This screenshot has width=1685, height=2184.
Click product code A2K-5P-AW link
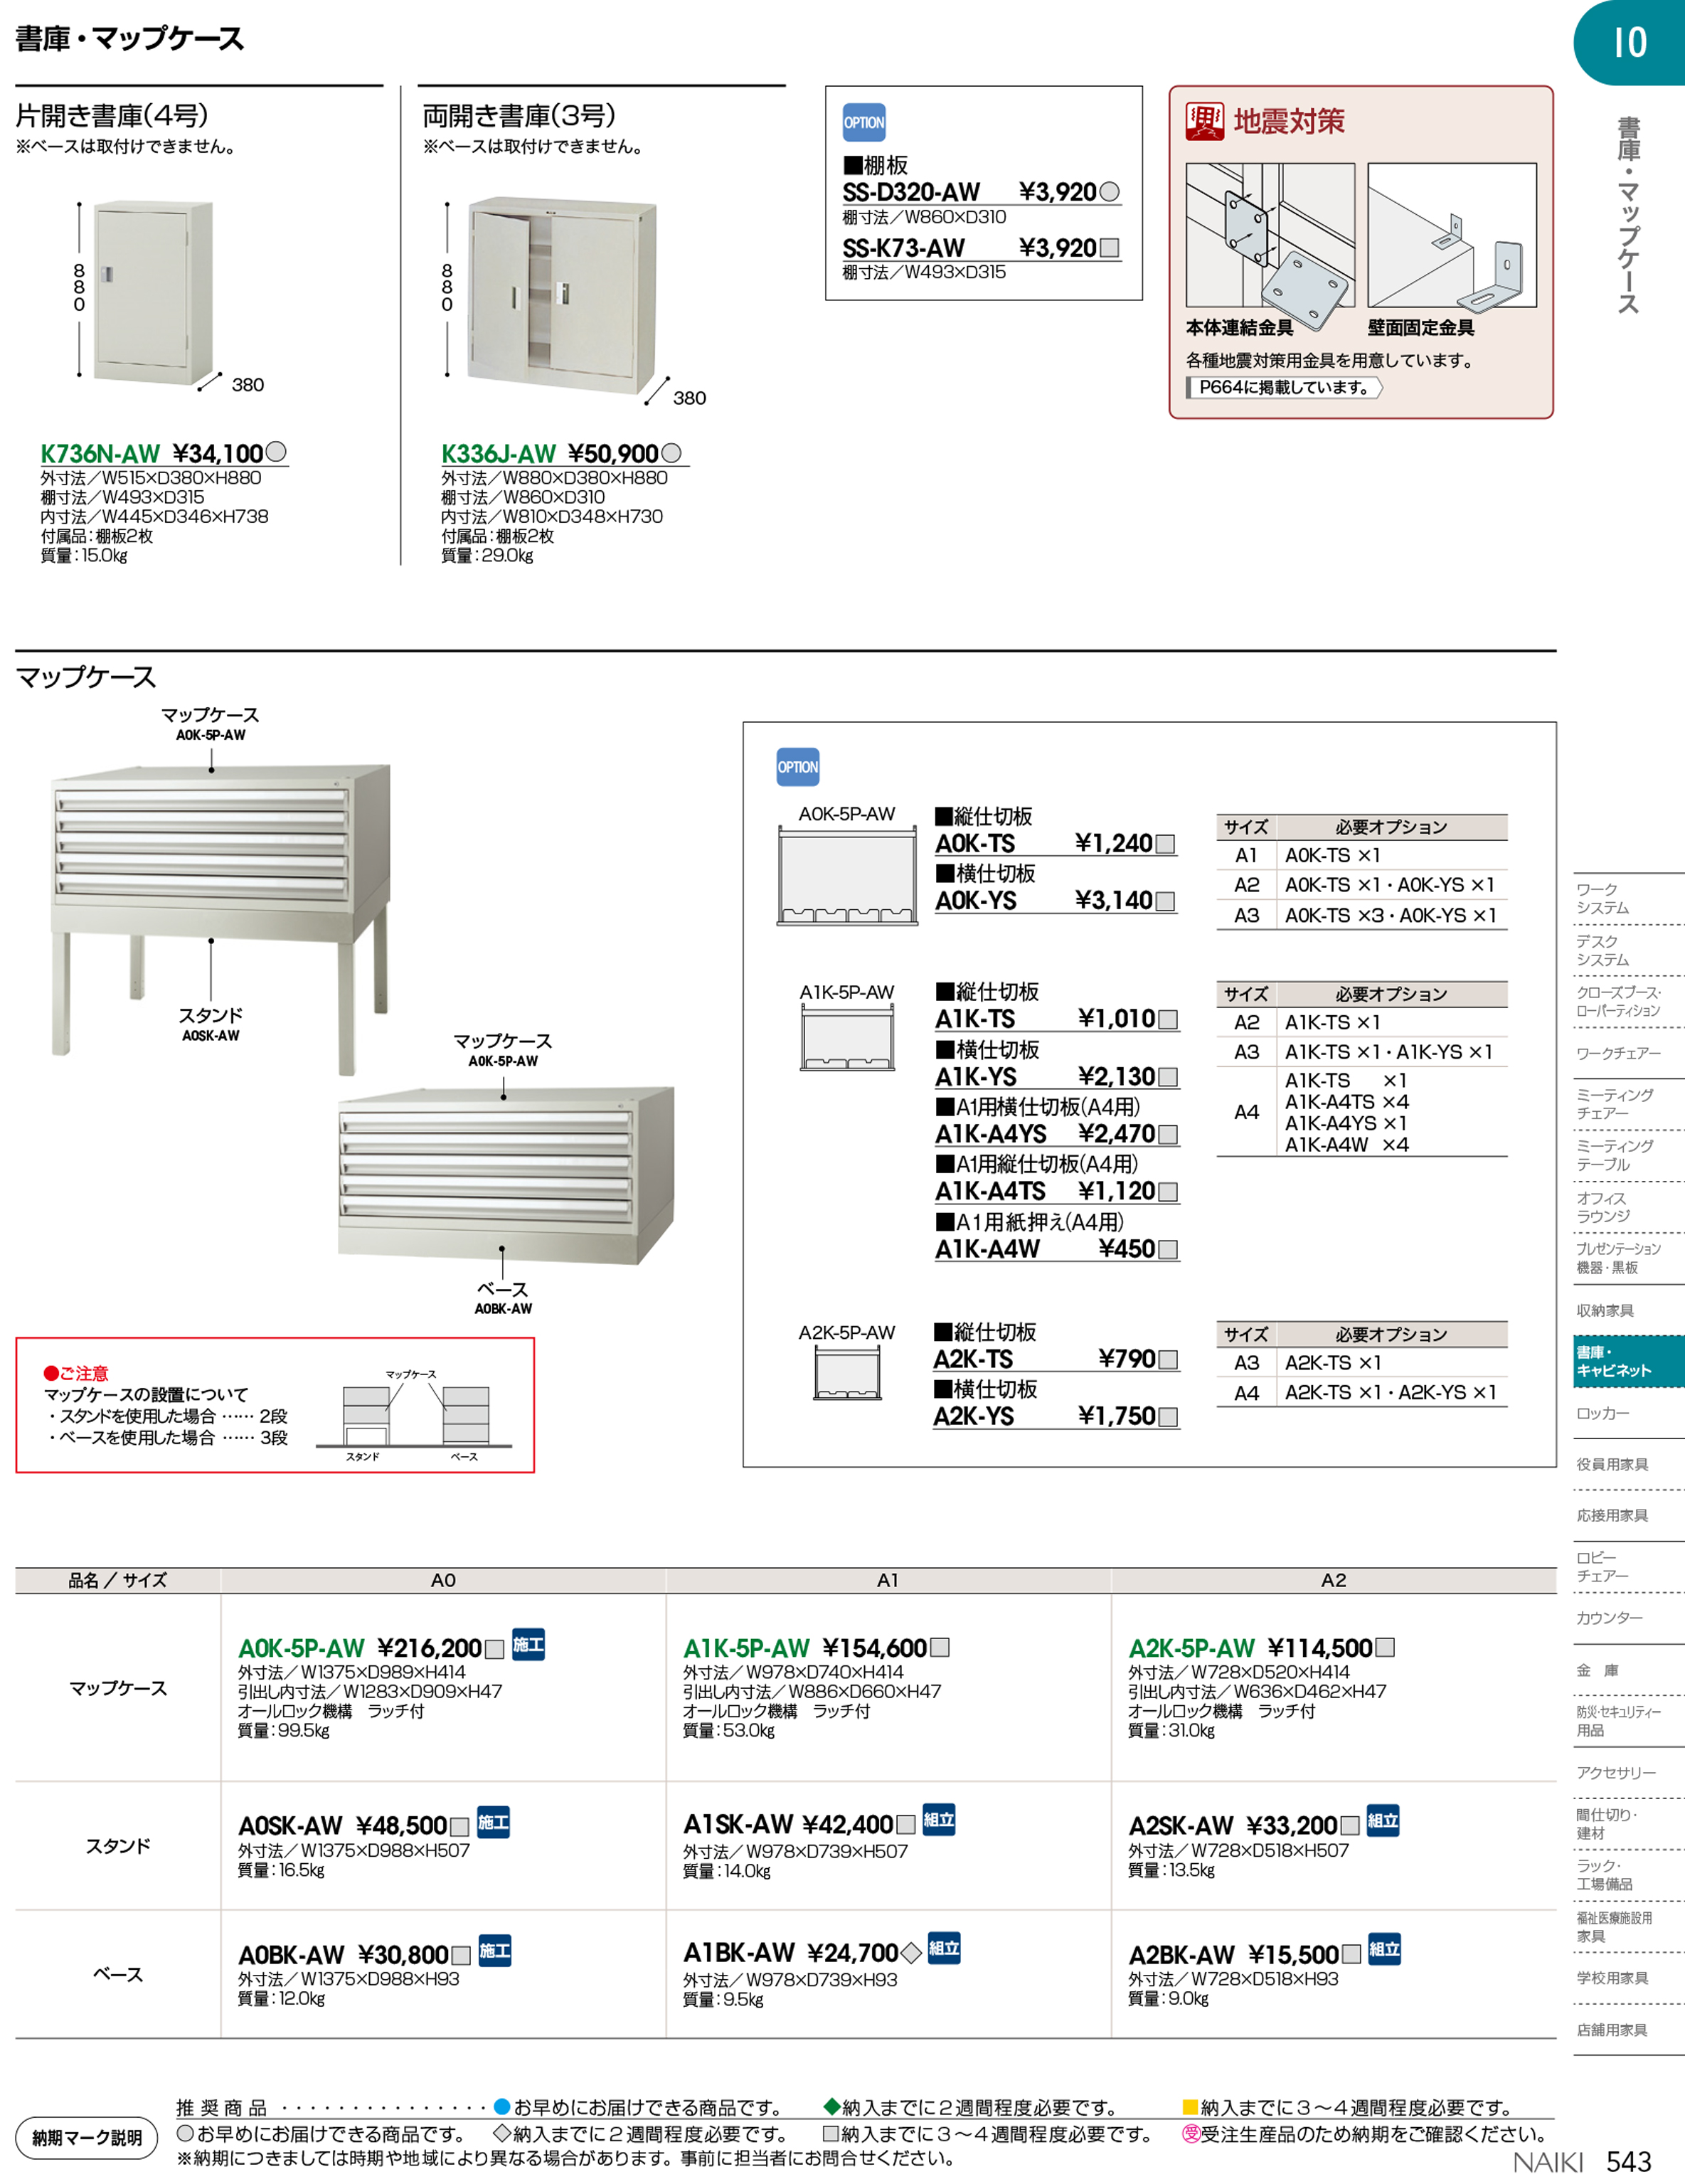[x=1191, y=1648]
